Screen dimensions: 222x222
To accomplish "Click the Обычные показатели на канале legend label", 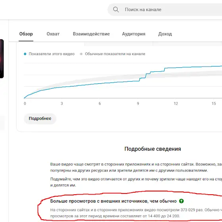I will (115, 54).
